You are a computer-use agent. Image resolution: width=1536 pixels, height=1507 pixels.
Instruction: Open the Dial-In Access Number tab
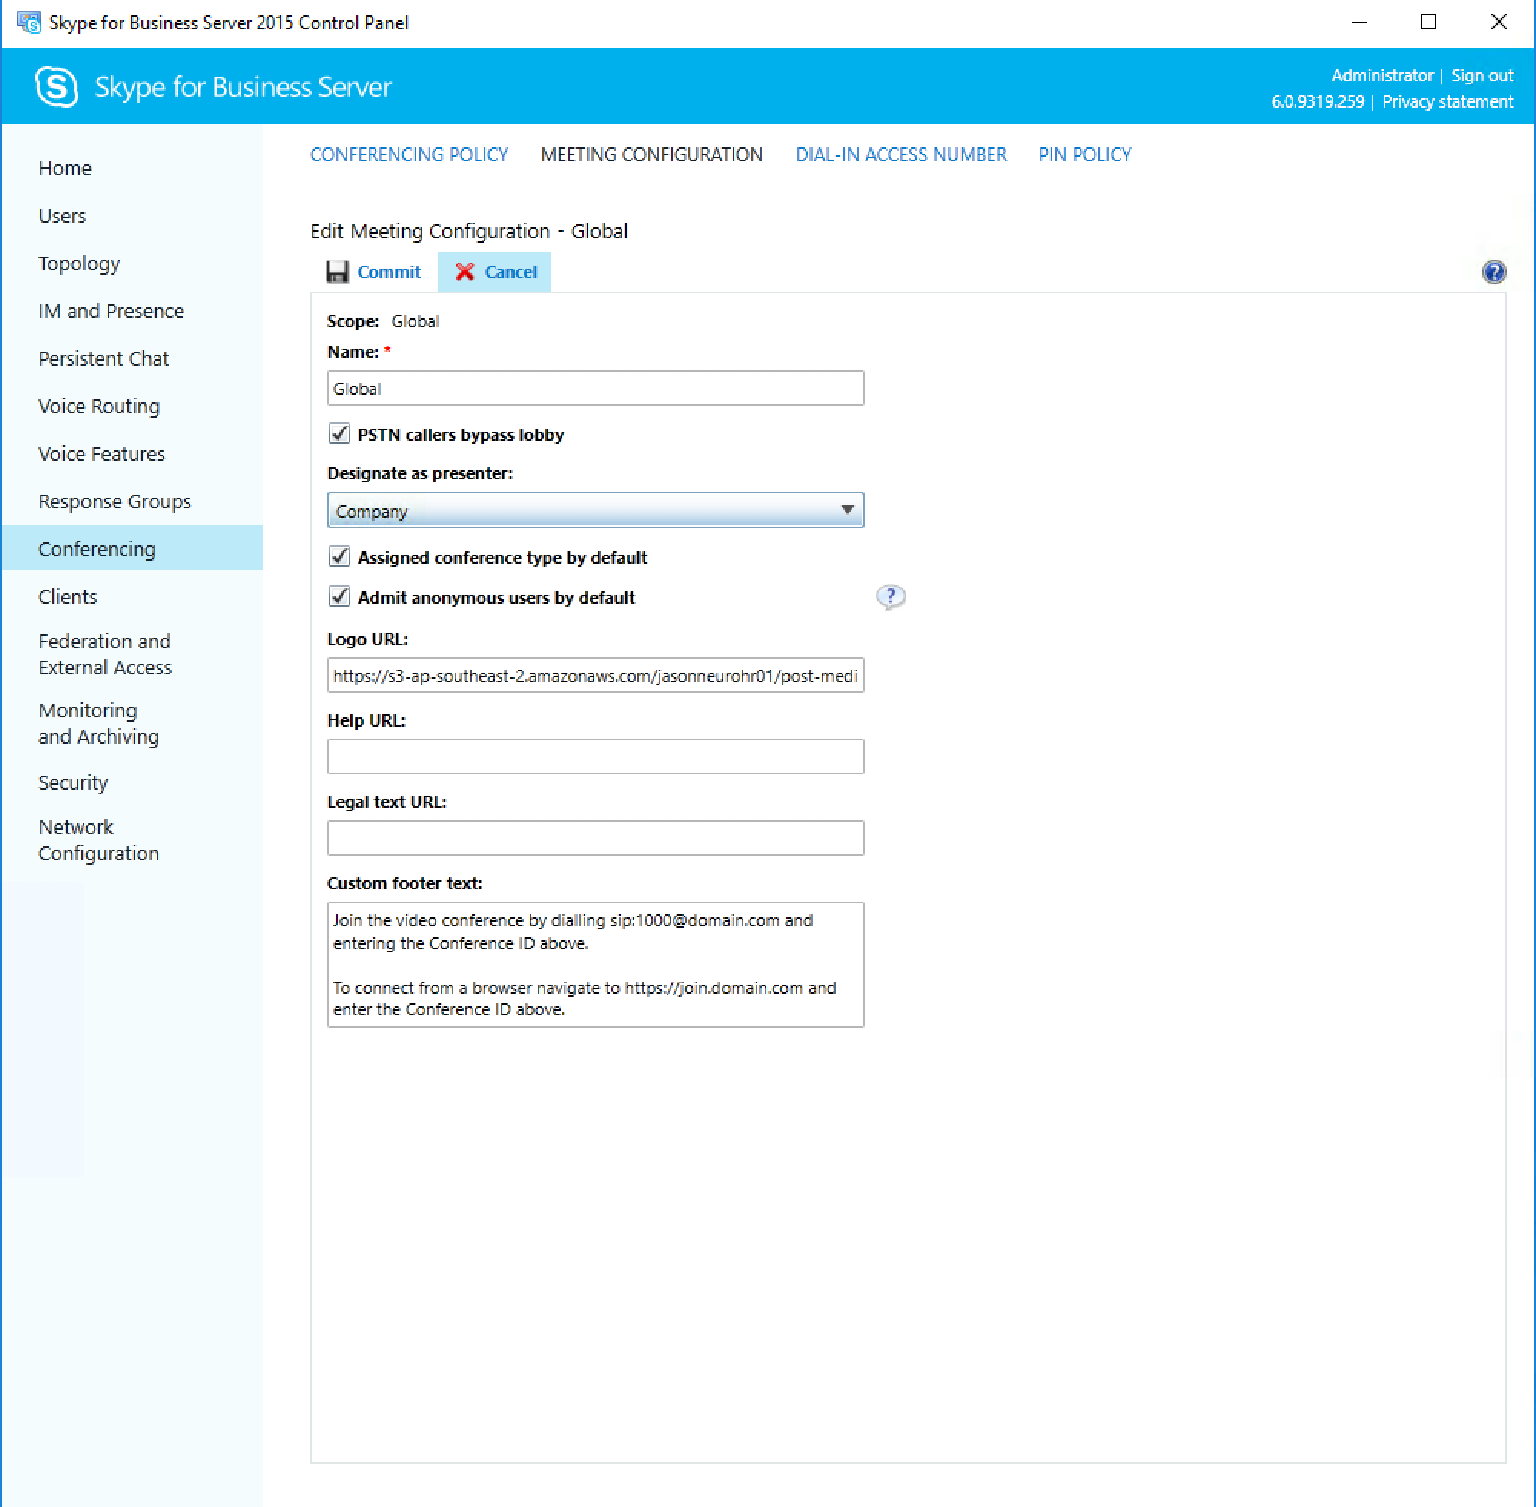[x=901, y=154]
